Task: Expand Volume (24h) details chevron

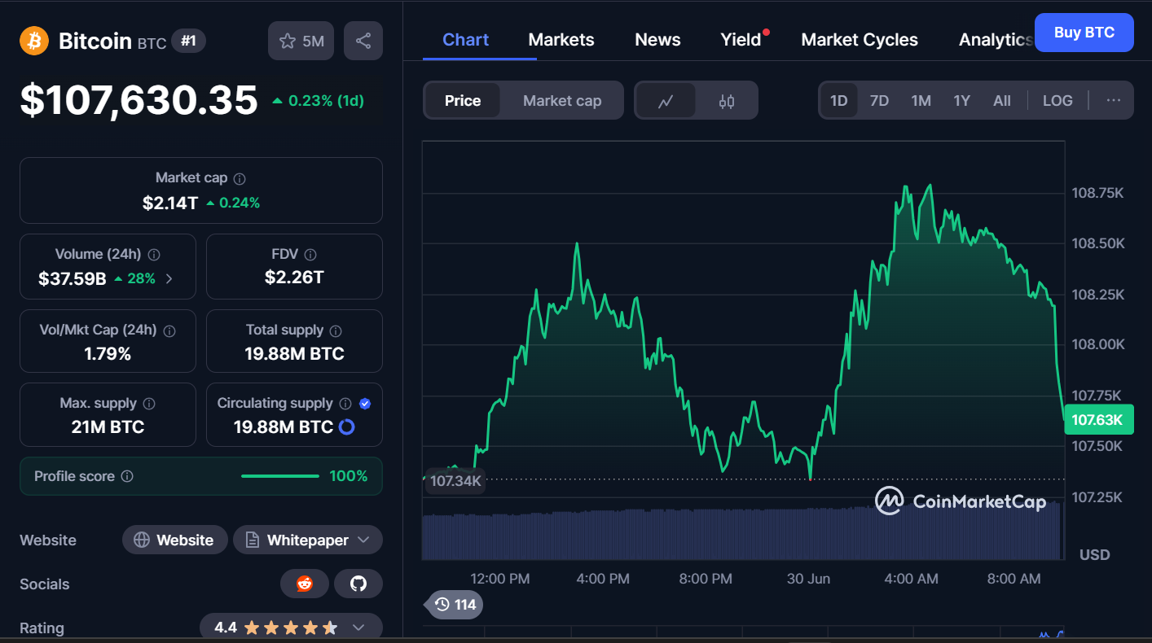Action: (169, 278)
